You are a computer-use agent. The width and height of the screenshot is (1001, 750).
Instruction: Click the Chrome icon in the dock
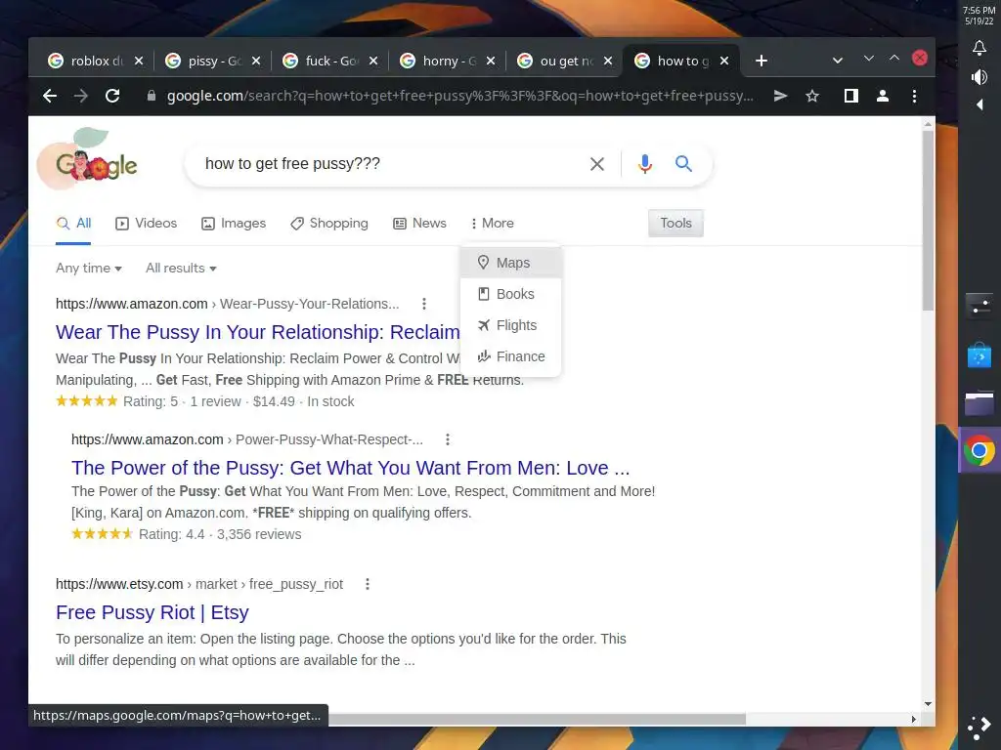pos(979,451)
